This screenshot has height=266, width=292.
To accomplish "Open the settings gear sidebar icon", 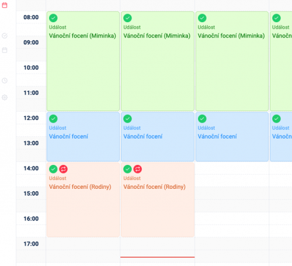I will (x=5, y=97).
